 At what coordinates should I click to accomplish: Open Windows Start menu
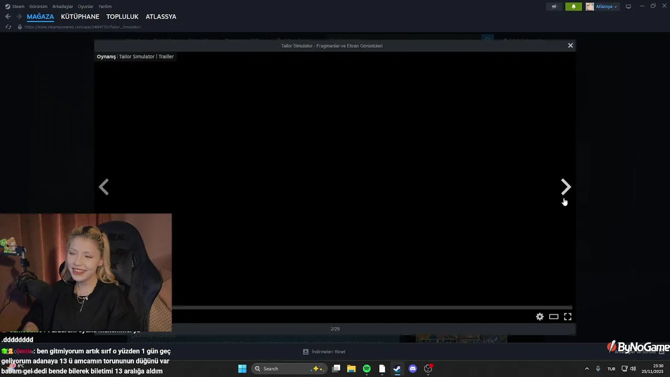[x=242, y=369]
